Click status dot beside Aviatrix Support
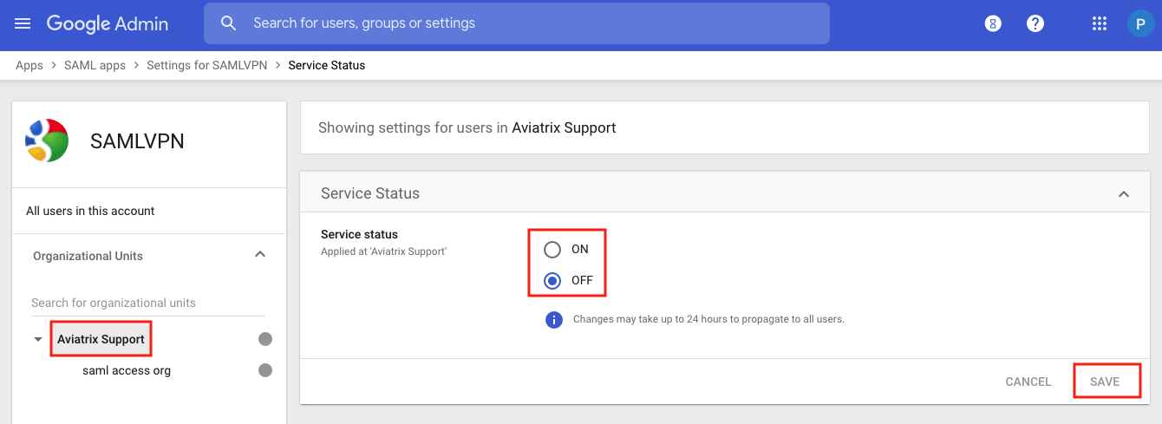 pyautogui.click(x=265, y=339)
